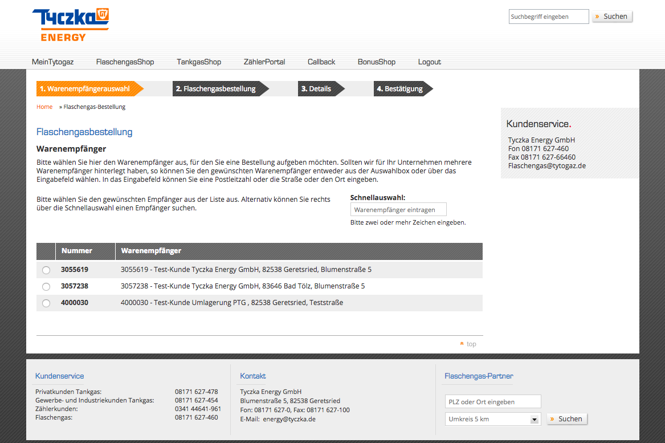Open the Umkreis 5 km dropdown
Viewport: 665px width, 443px height.
point(493,419)
